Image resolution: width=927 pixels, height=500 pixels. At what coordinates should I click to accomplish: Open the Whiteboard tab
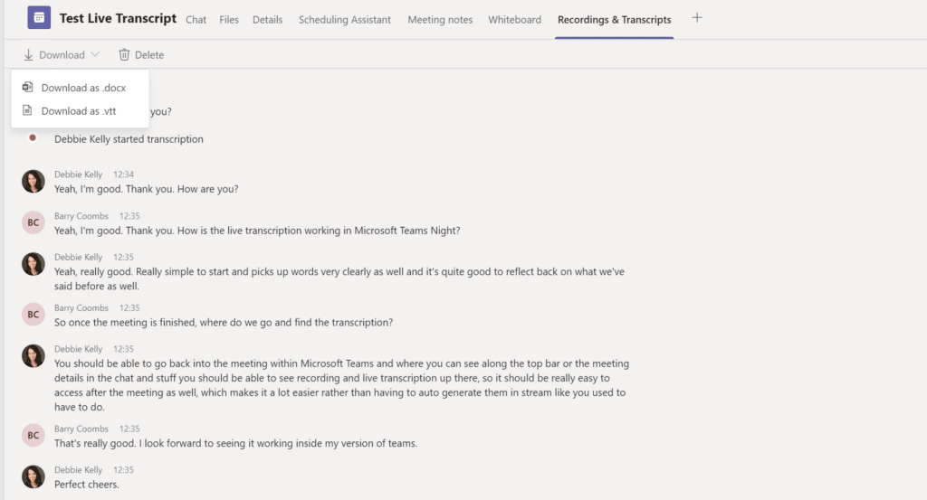(514, 20)
